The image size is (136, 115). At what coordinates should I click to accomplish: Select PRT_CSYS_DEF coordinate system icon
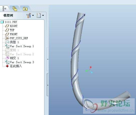point(7,38)
